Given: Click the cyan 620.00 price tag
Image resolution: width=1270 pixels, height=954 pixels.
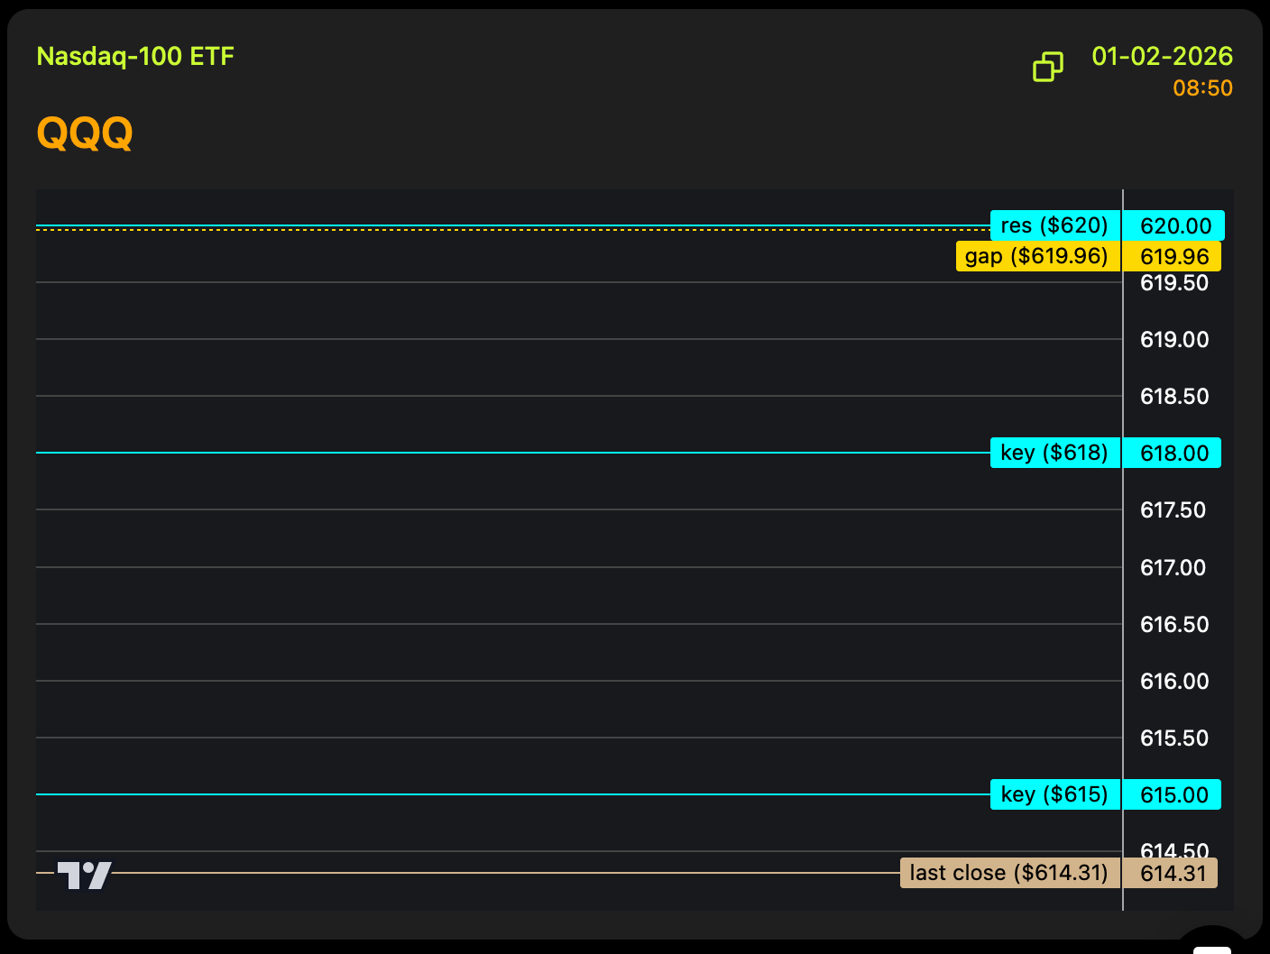Looking at the screenshot, I should pyautogui.click(x=1174, y=225).
